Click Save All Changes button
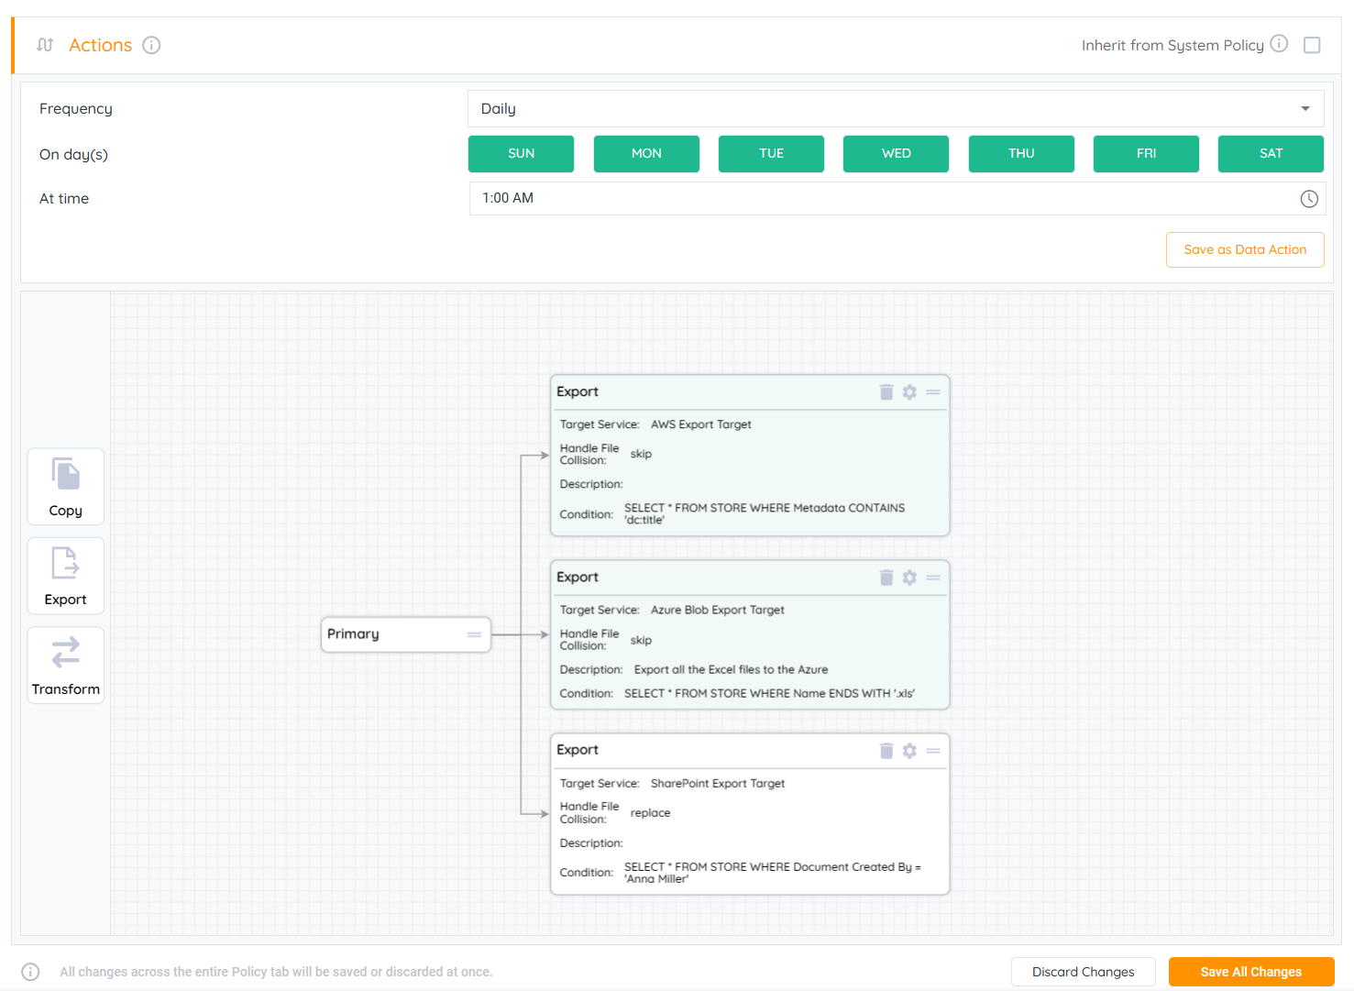This screenshot has width=1354, height=991. click(x=1250, y=972)
